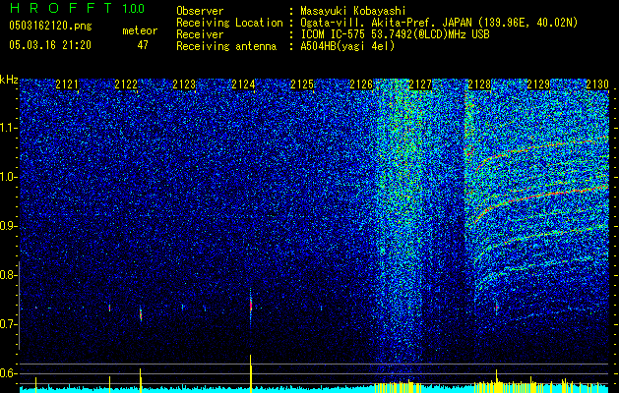The height and width of the screenshot is (393, 619).
Task: Click the 0.8 frequency axis label
Action: click(9, 275)
